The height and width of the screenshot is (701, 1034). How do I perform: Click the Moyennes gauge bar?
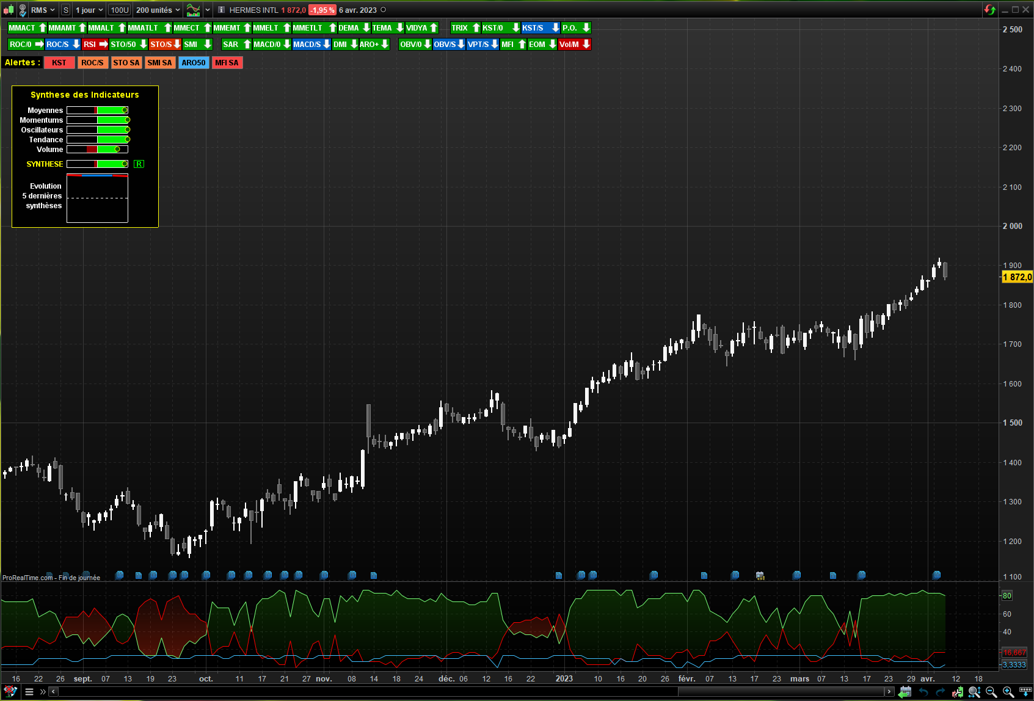[x=97, y=110]
